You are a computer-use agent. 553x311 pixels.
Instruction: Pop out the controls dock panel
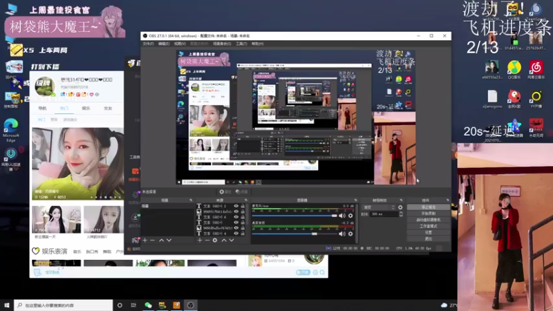pos(447,200)
